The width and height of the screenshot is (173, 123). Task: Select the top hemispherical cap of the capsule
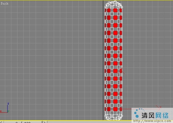tap(114, 5)
